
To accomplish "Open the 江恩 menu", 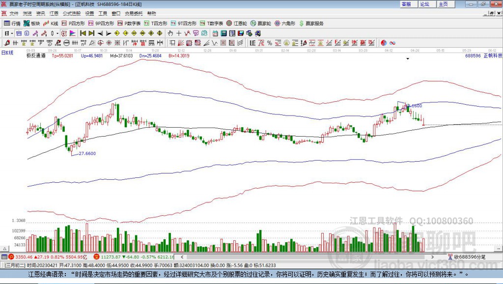I will (x=54, y=13).
